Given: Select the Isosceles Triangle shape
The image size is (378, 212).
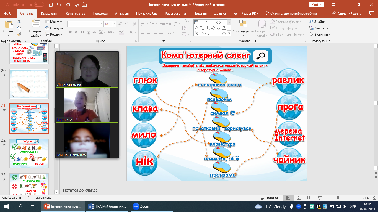Looking at the screenshot, I should point(196,28).
